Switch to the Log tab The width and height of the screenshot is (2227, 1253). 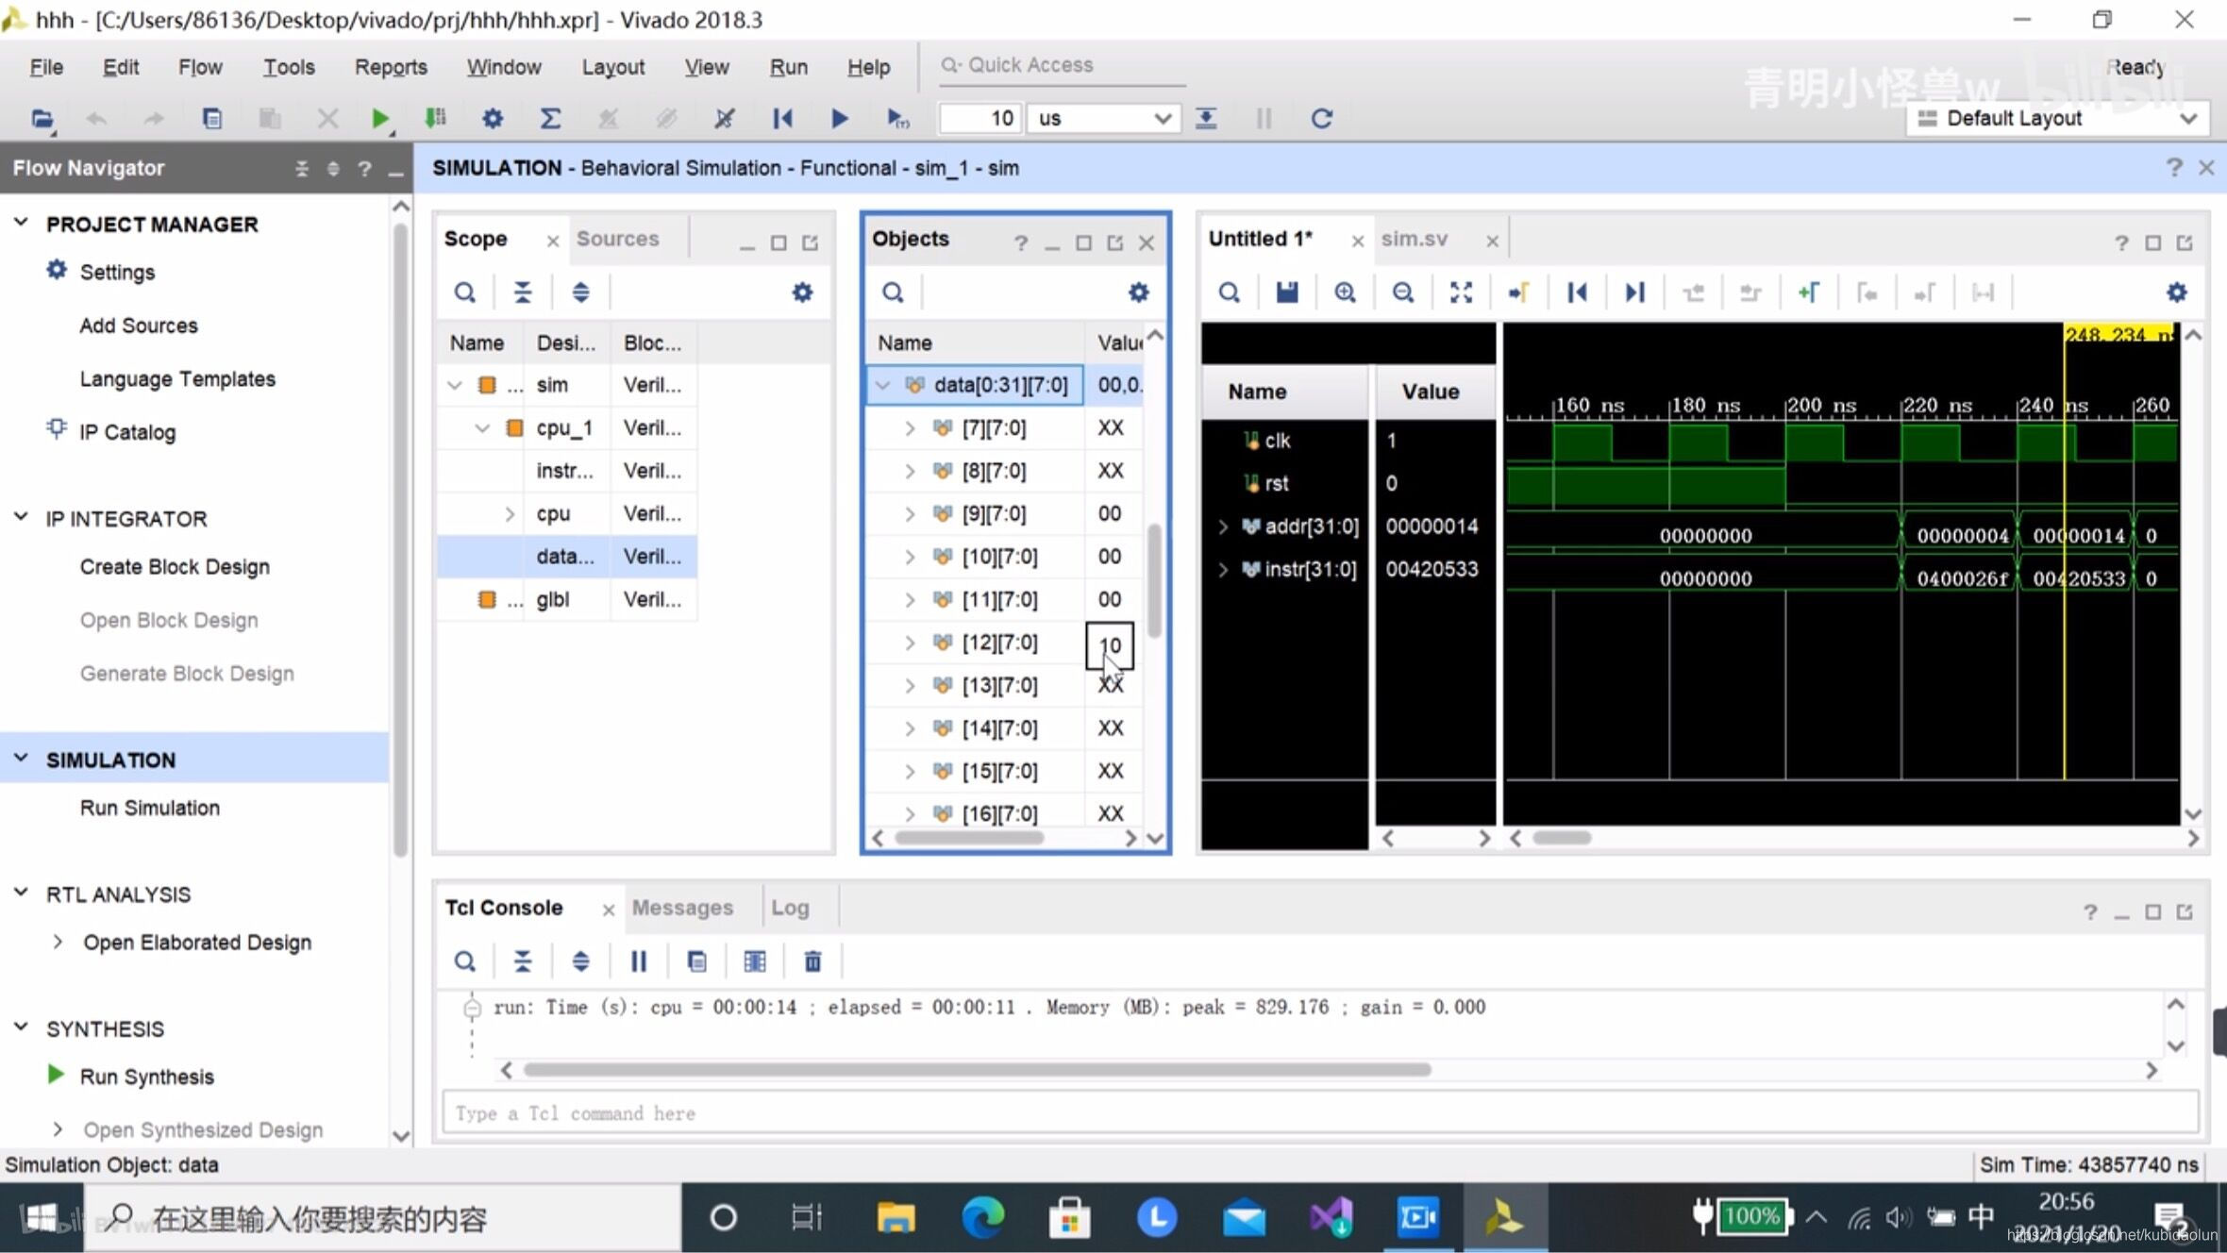[790, 908]
